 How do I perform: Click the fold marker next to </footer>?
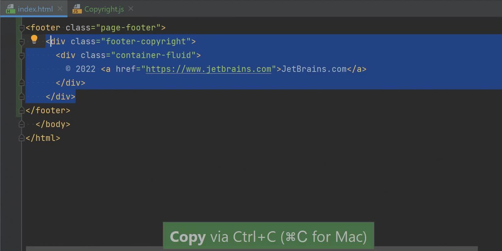tap(21, 110)
